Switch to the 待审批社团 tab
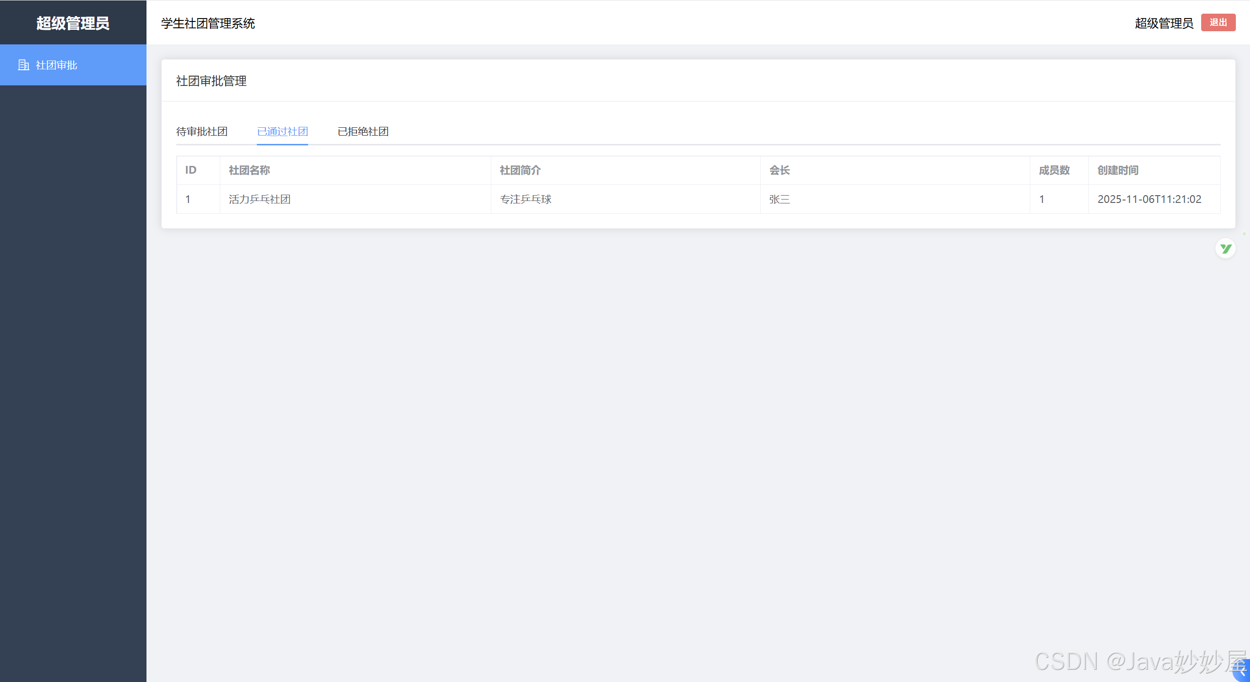Screen dimensions: 1250x682 pyautogui.click(x=202, y=132)
